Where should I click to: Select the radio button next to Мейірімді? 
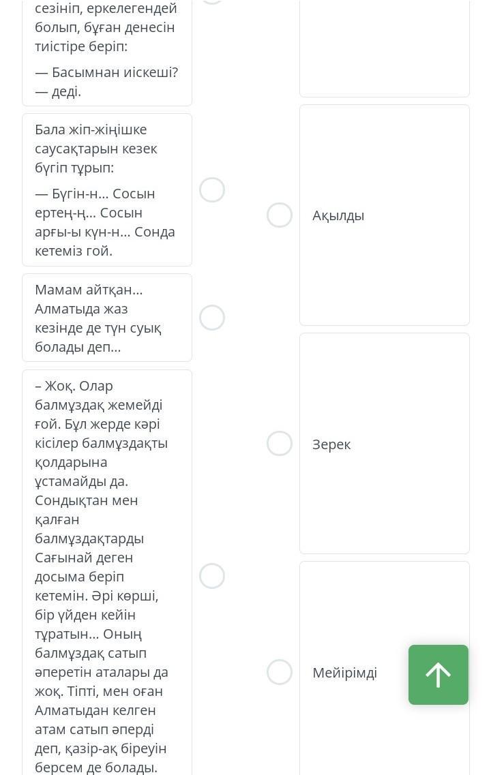tap(280, 671)
